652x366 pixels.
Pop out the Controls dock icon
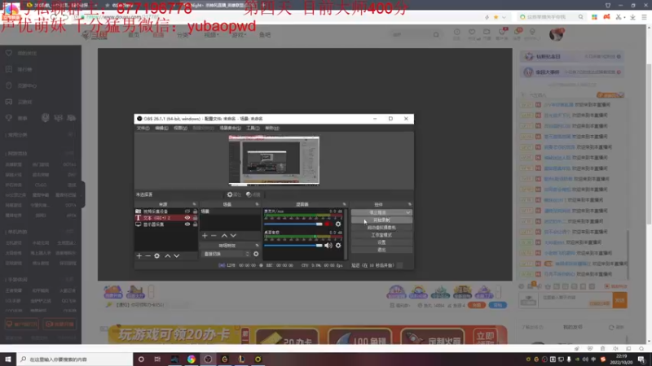coord(410,204)
